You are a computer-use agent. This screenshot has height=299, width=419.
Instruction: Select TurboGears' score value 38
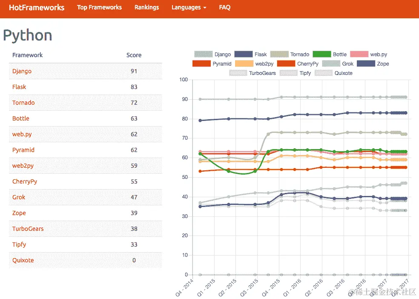(x=134, y=229)
